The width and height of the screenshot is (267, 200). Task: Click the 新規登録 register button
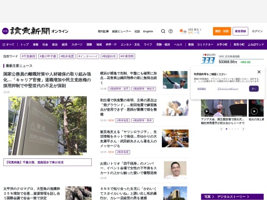coord(240,31)
